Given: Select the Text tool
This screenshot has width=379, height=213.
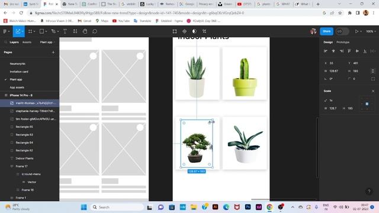Looking at the screenshot, I should pyautogui.click(x=65, y=31).
